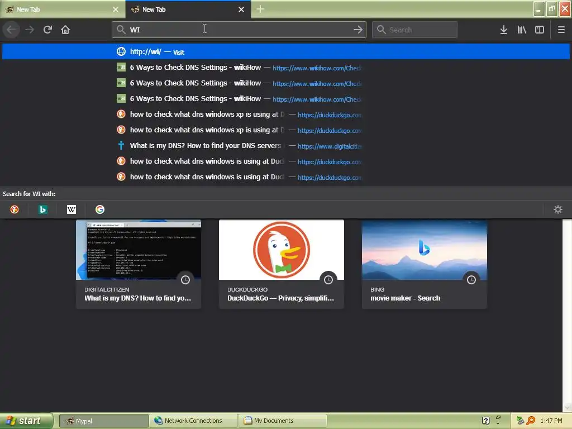Screen dimensions: 572x429
Task: Open Network Connections from the taskbar
Action: (x=193, y=421)
